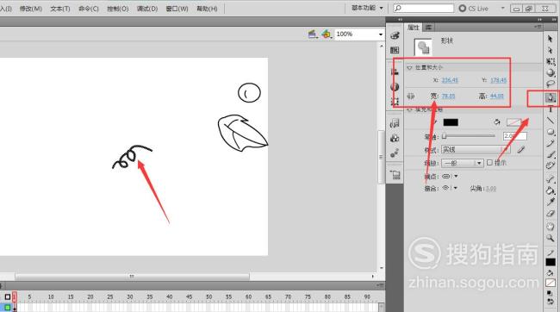Select the Zoom magnifier tool

551,238
